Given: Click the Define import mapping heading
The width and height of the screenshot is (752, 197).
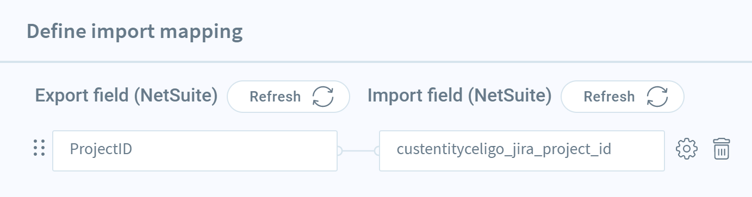Looking at the screenshot, I should click(x=134, y=31).
